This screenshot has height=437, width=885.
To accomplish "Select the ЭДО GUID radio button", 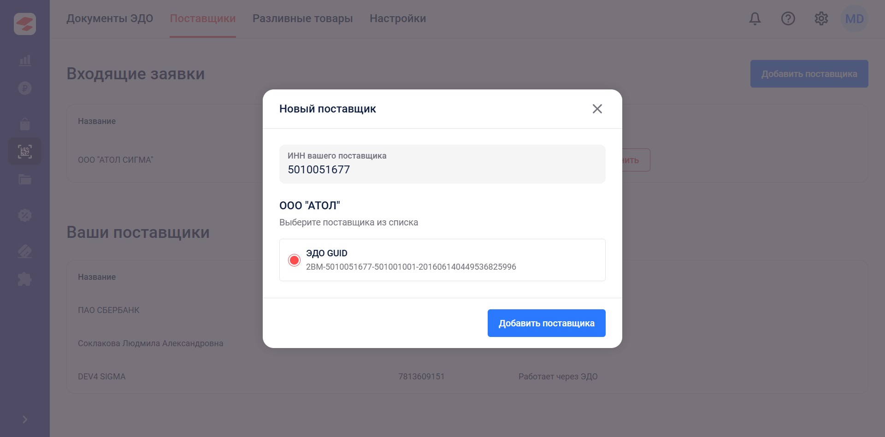I will click(294, 260).
